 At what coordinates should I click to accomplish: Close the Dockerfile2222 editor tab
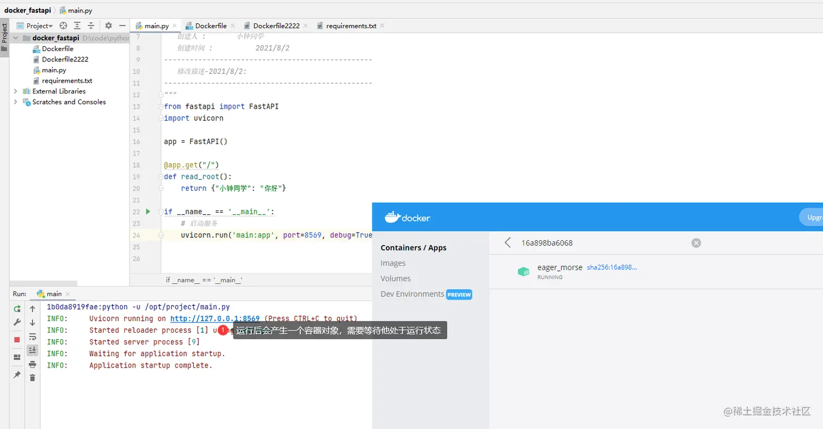coord(305,26)
